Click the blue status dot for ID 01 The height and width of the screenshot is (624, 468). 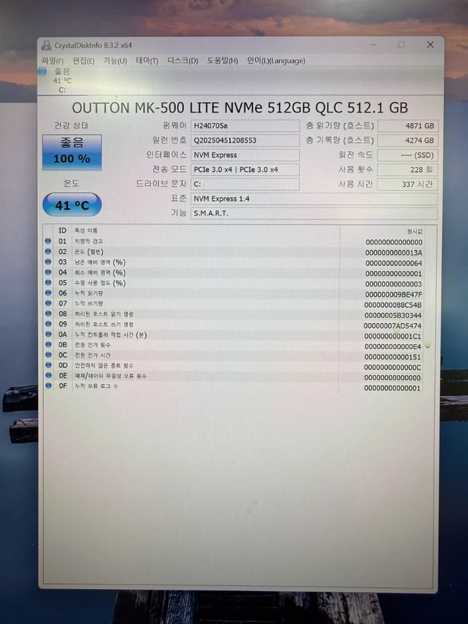click(48, 241)
